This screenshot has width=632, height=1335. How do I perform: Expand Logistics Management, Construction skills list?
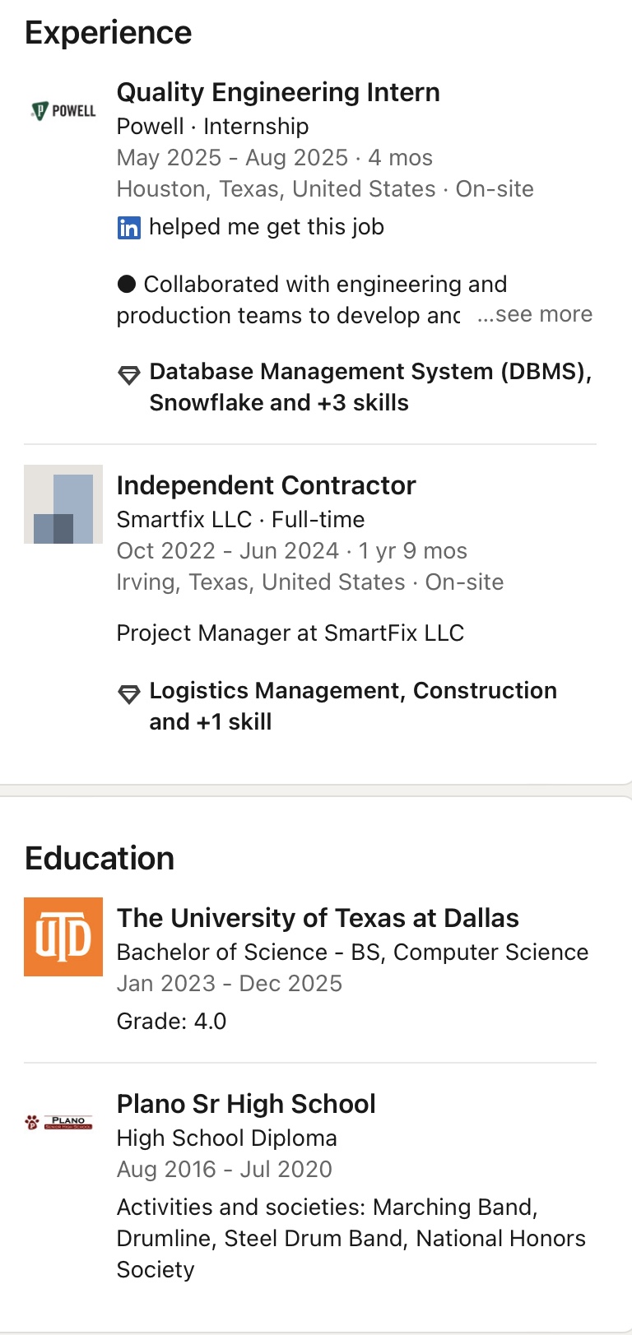point(353,706)
